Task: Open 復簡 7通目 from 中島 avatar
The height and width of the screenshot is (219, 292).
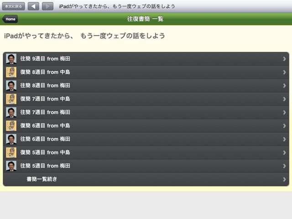Action: tap(11, 99)
